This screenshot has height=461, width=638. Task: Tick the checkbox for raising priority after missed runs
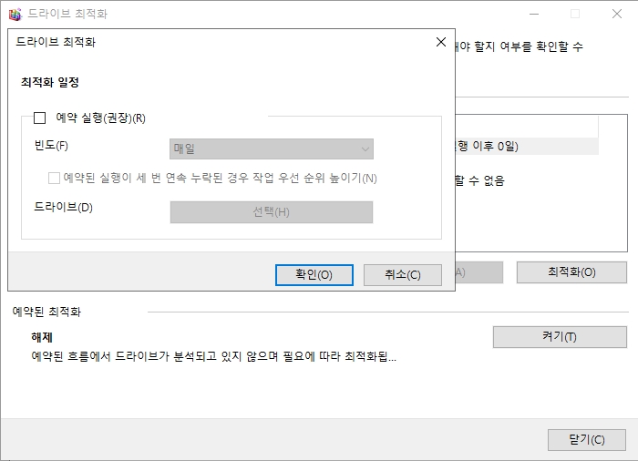(x=54, y=179)
